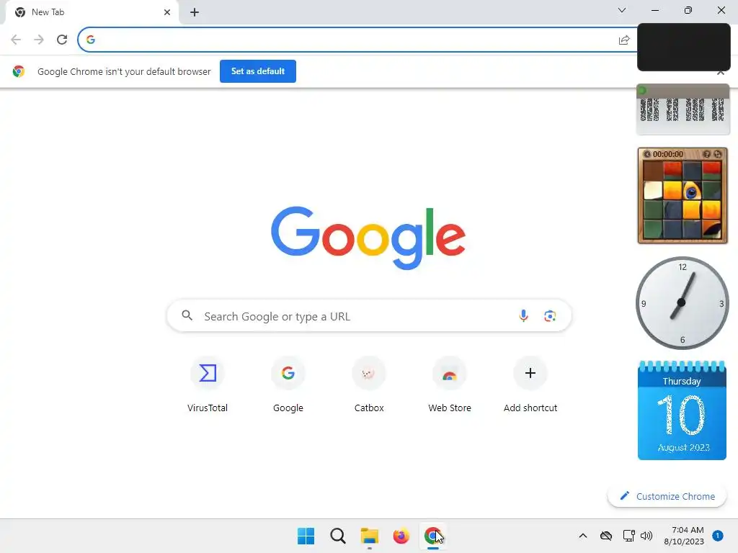Image resolution: width=738 pixels, height=553 pixels.
Task: Dismiss the default browser infobar
Action: tap(720, 73)
